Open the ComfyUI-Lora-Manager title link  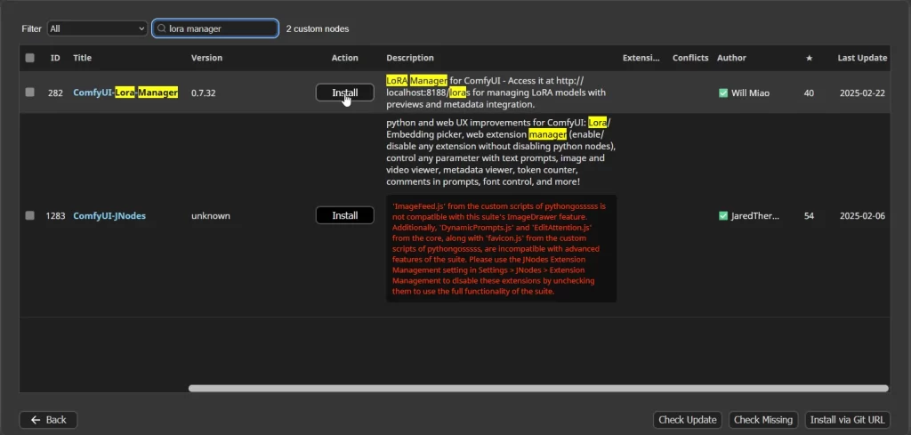coord(125,93)
